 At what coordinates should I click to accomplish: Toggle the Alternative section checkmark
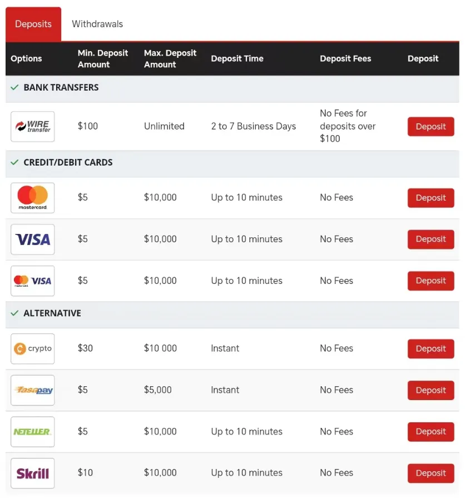click(14, 313)
